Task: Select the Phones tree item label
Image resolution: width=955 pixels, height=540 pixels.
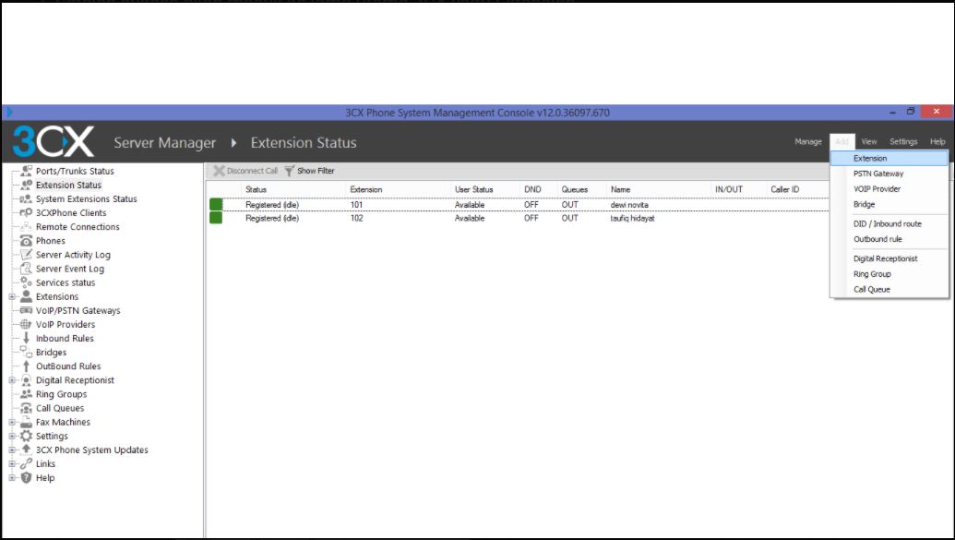Action: [x=50, y=241]
